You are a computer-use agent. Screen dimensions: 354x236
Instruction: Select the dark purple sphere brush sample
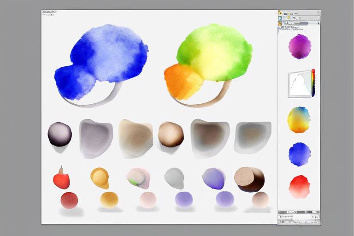tap(59, 134)
